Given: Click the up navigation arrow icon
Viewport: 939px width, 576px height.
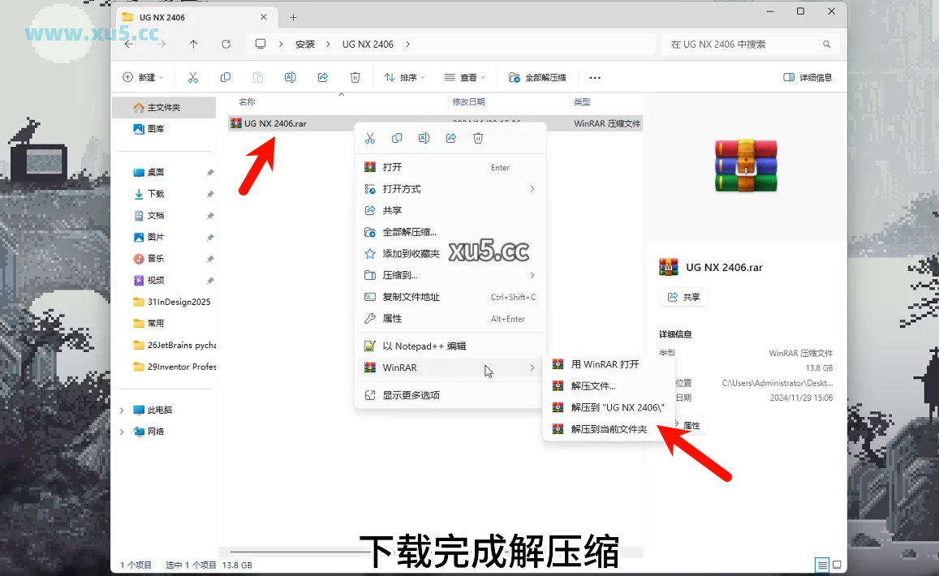Looking at the screenshot, I should click(x=192, y=44).
